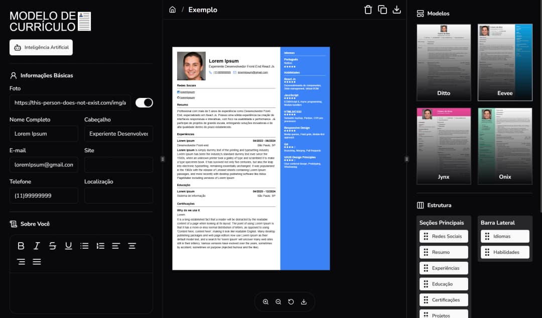Duplicate the resume using copy icon
The height and width of the screenshot is (318, 542).
[382, 10]
